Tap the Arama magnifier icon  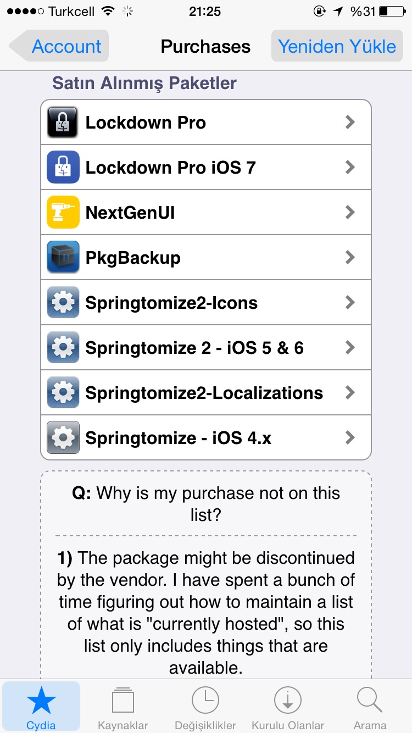[x=370, y=701]
